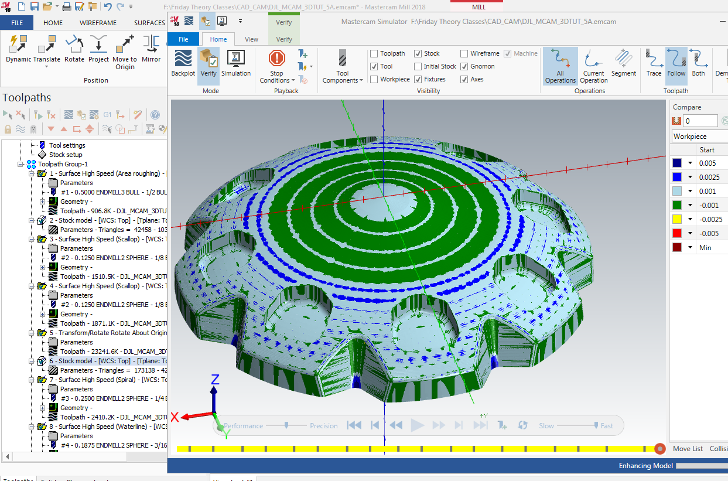Select the Segment operations option
The image size is (728, 481).
click(624, 63)
